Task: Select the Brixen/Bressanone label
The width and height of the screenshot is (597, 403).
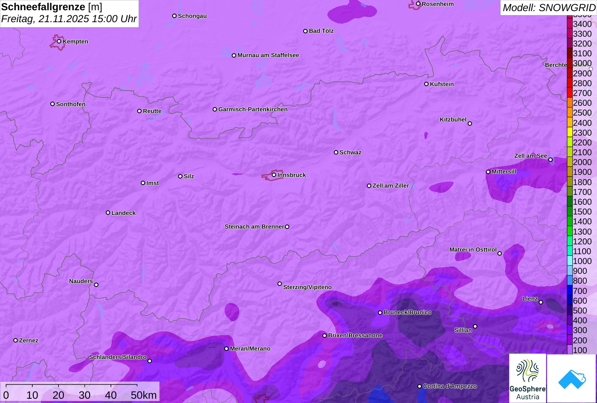Action: 355,335
